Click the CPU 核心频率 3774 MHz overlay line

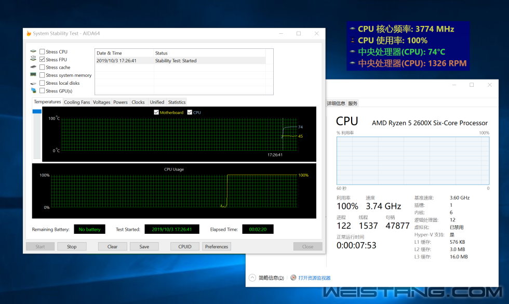pyautogui.click(x=406, y=29)
